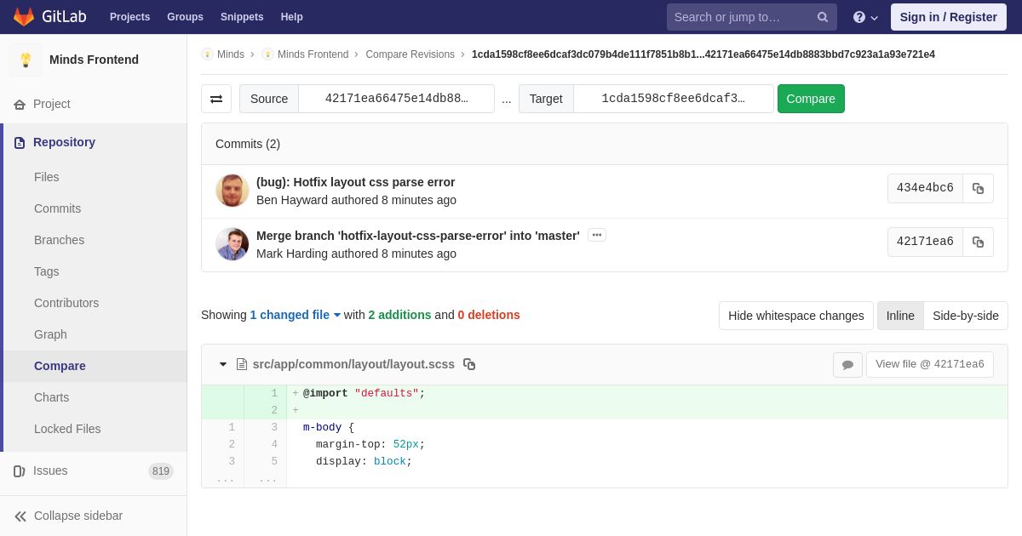The width and height of the screenshot is (1022, 536).
Task: Click the Minds Frontend project title in sidebar
Action: (x=94, y=60)
